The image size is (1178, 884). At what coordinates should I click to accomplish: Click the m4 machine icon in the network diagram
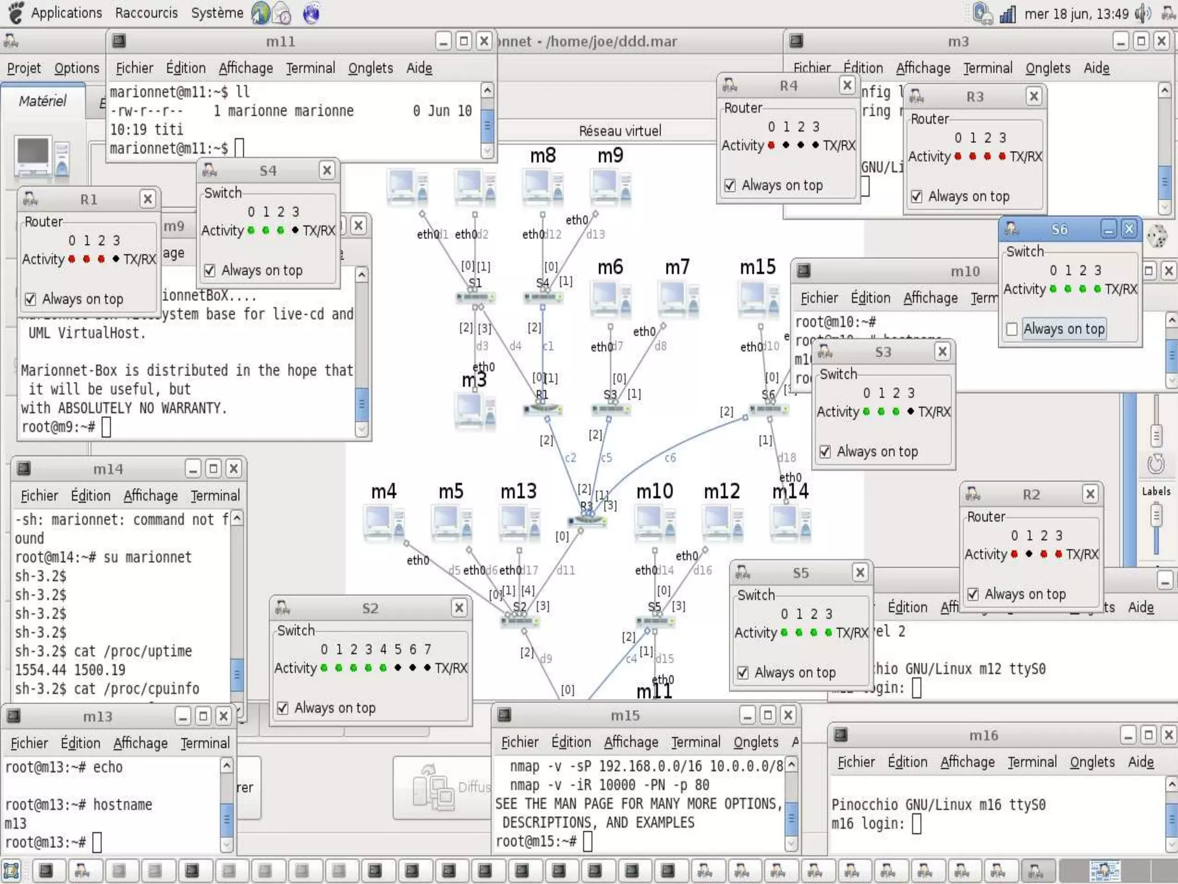click(384, 522)
